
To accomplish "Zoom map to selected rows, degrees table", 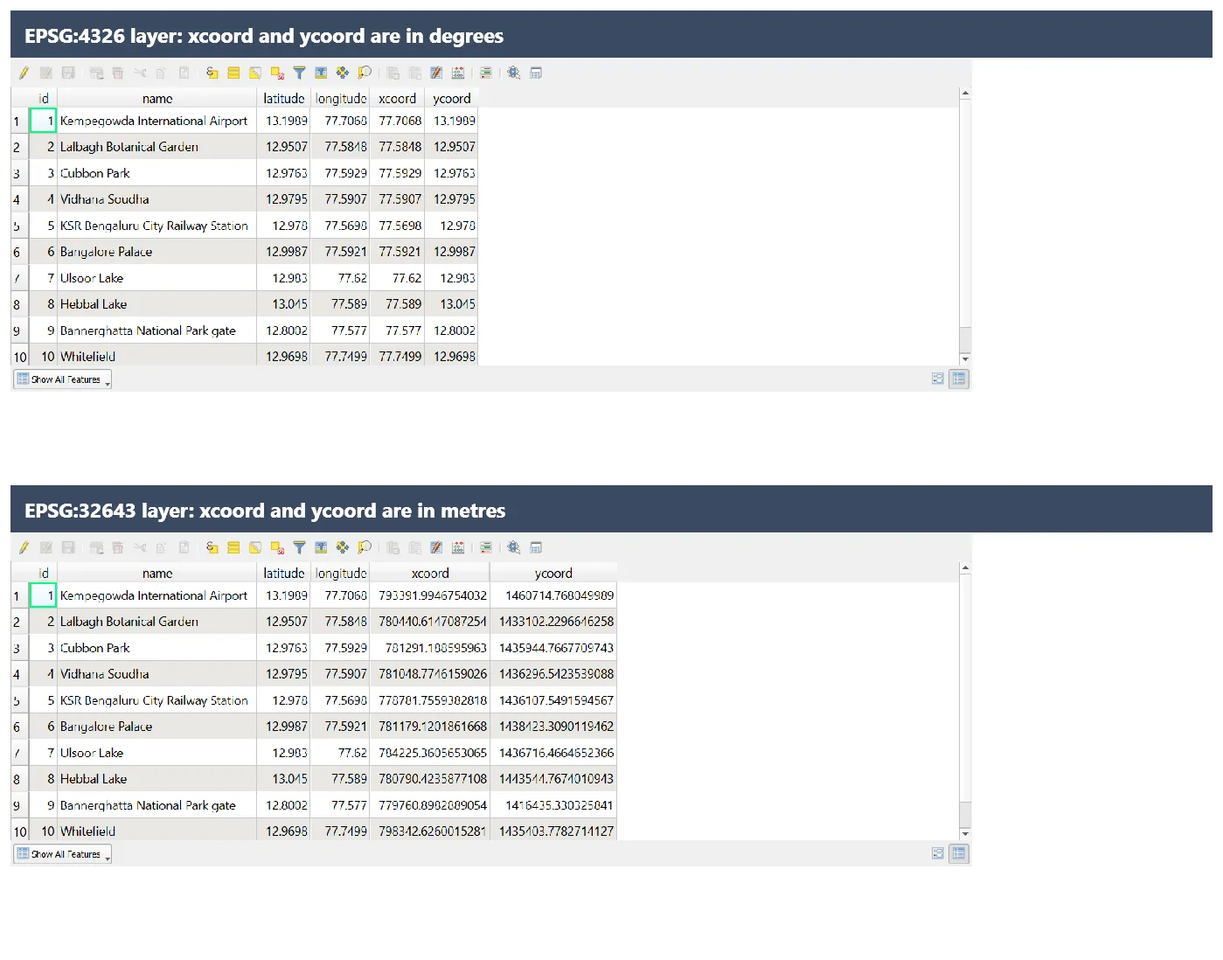I will coord(365,73).
